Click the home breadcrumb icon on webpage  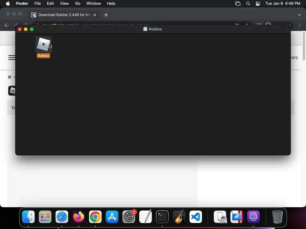pos(9,77)
